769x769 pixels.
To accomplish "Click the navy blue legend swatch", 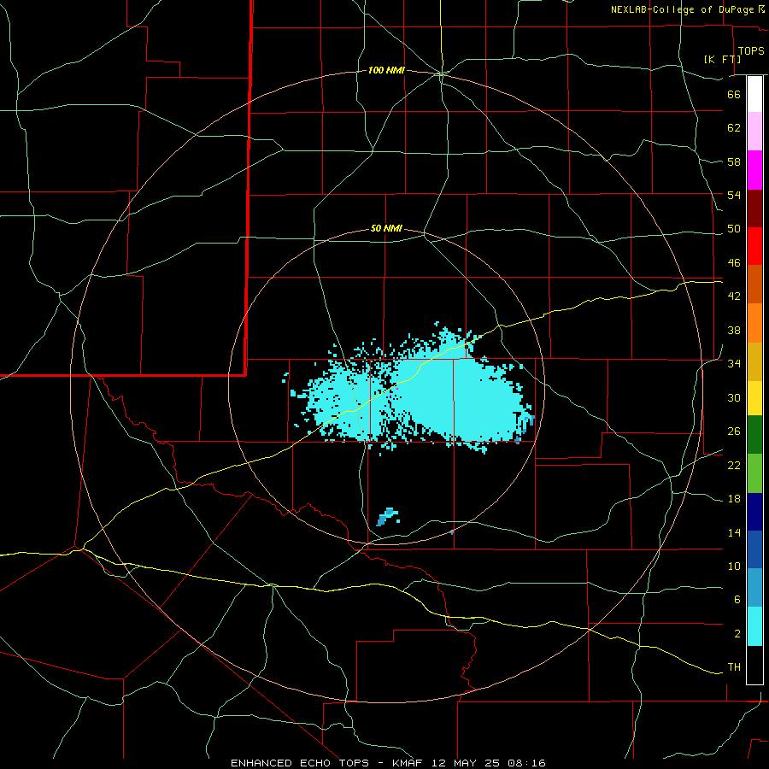I will (754, 512).
